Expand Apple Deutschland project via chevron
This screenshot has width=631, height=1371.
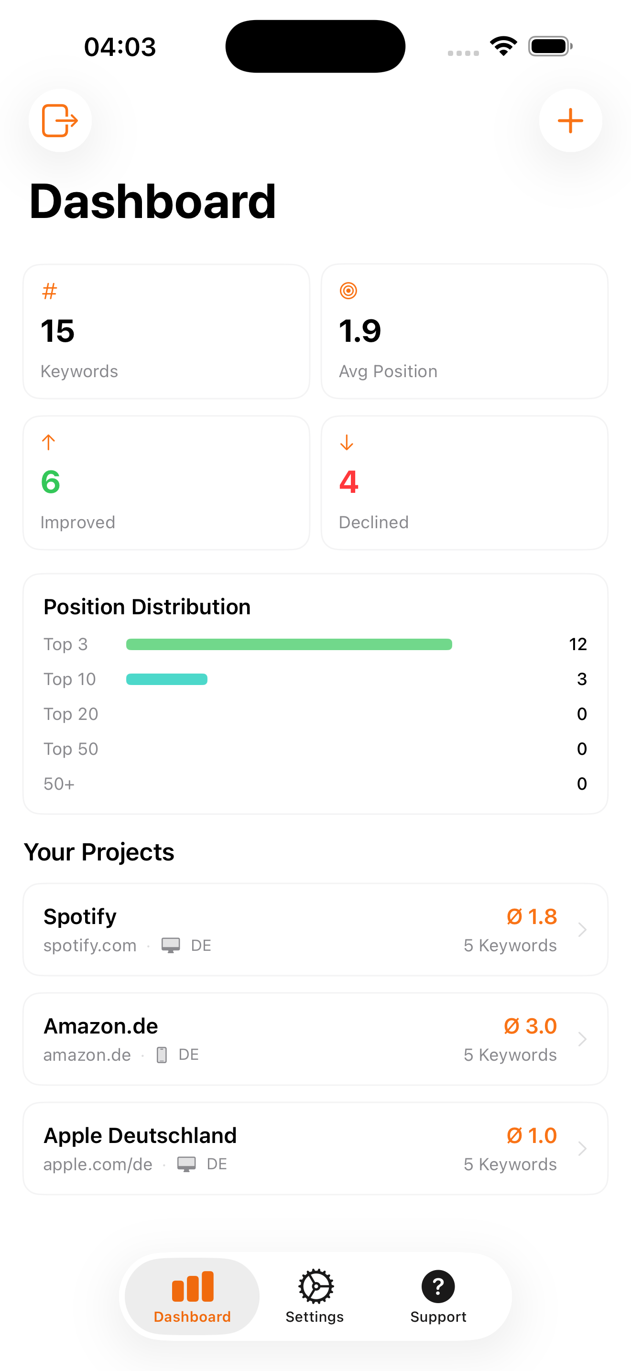(583, 1148)
